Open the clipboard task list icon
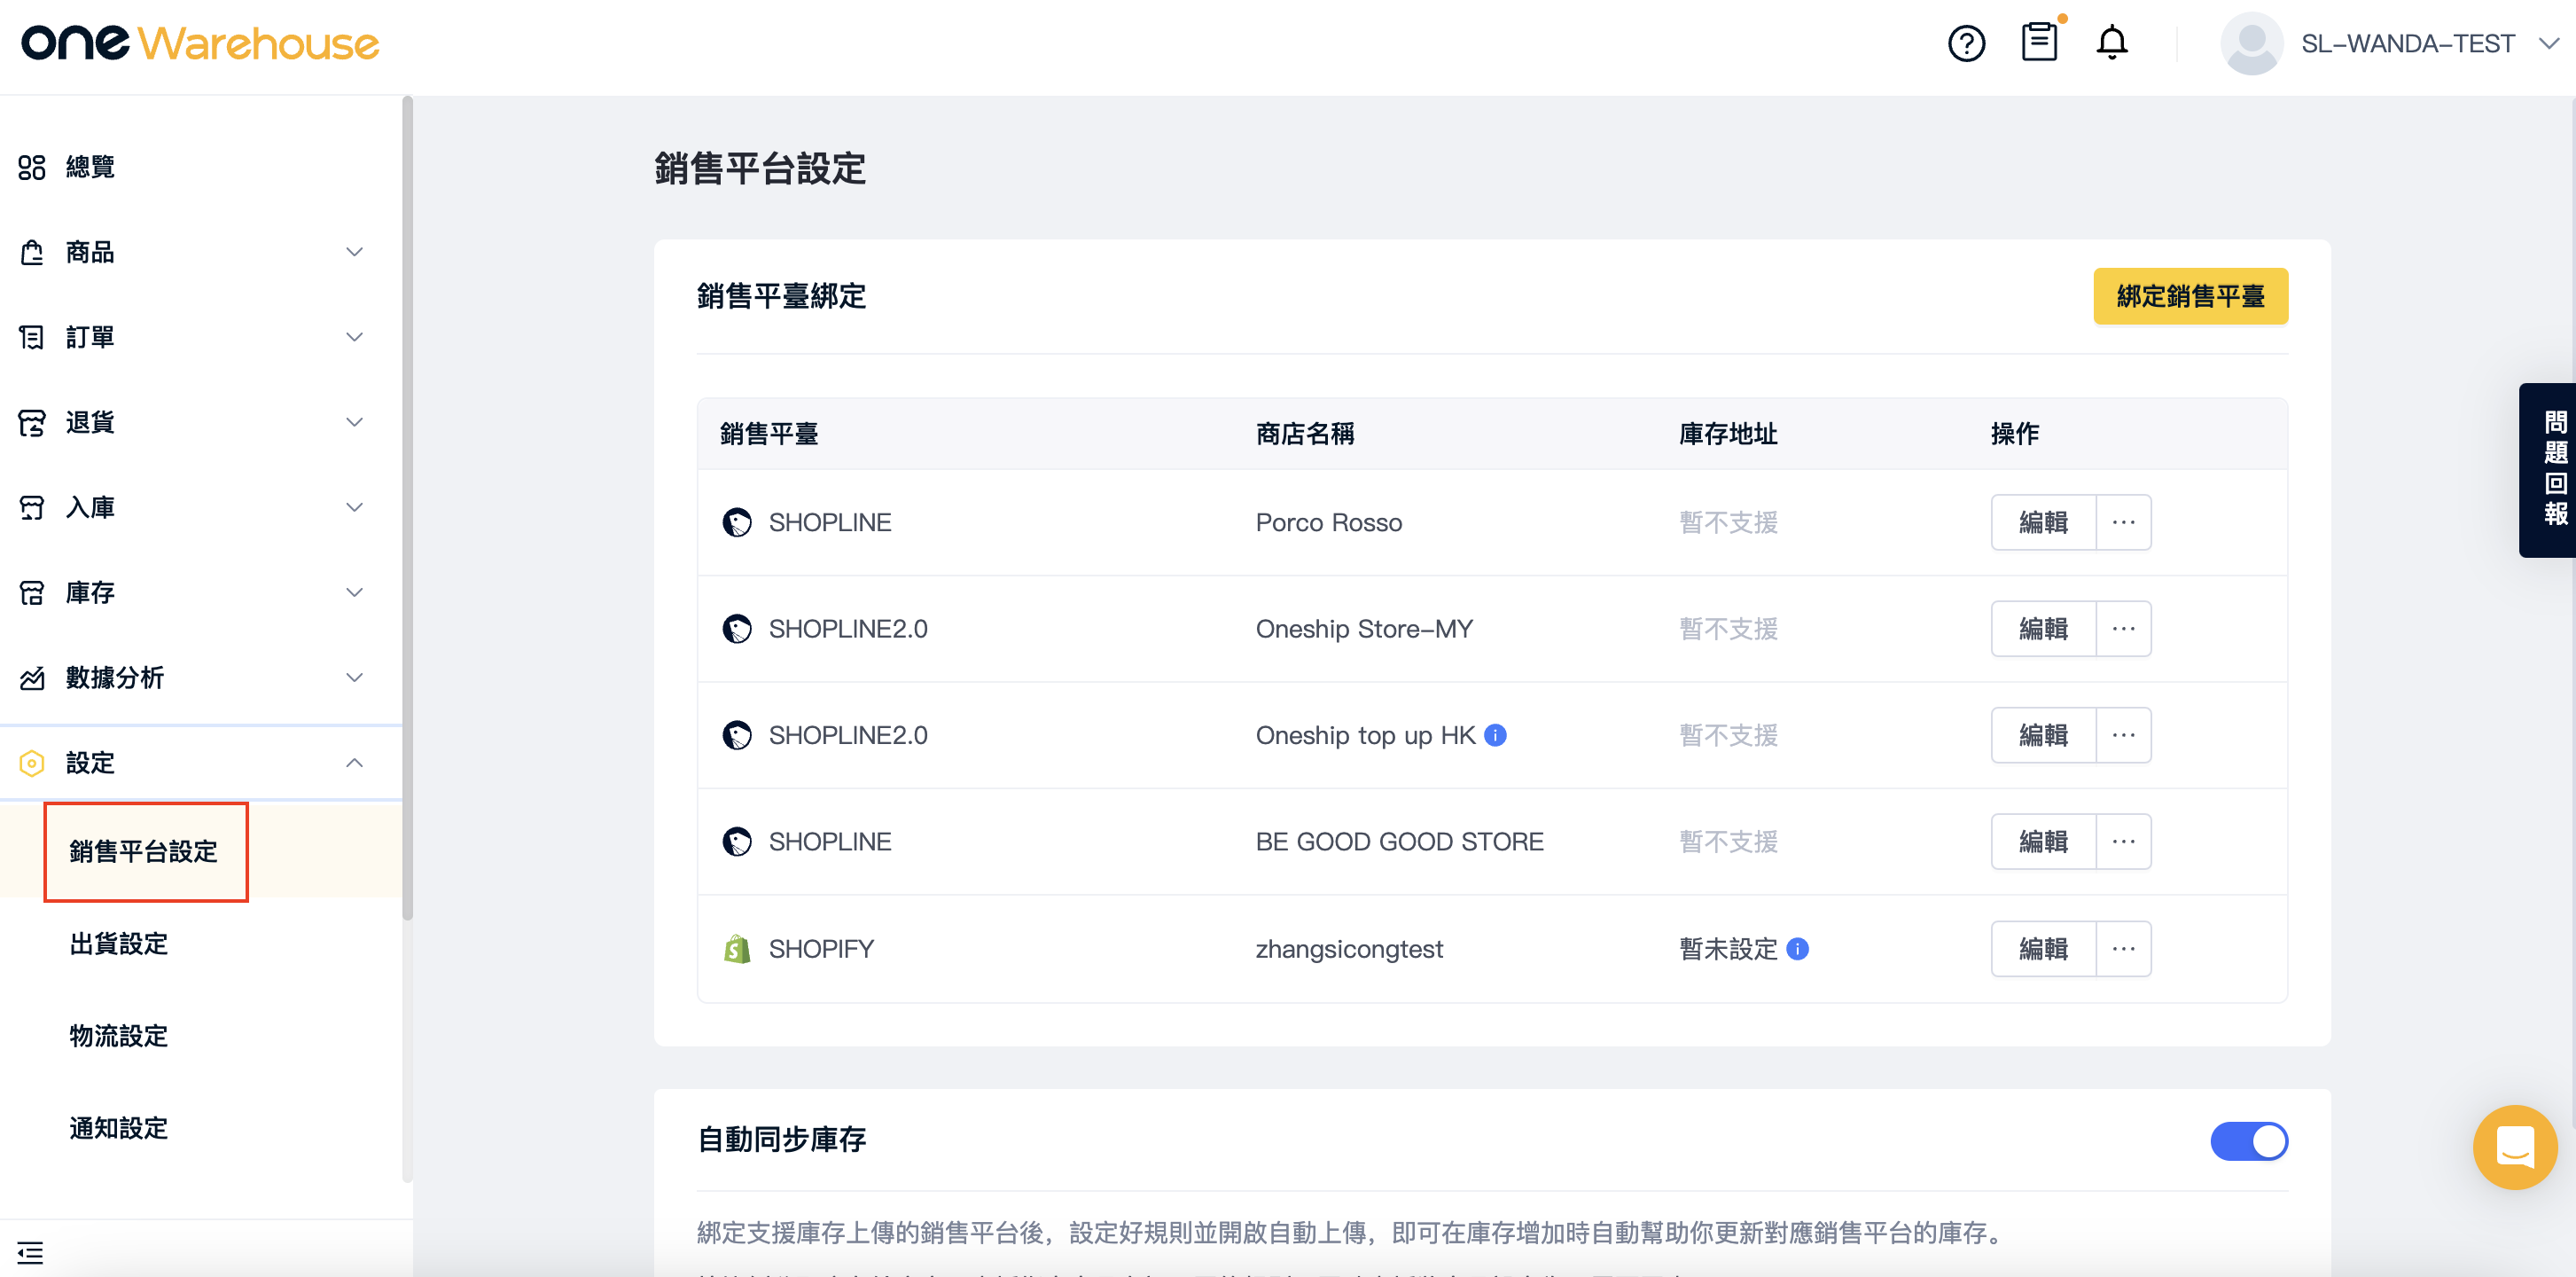Viewport: 2576px width, 1277px height. pos(2039,41)
